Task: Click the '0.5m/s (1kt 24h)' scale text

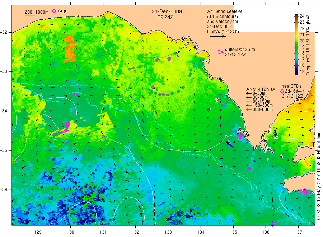Action: tap(223, 32)
